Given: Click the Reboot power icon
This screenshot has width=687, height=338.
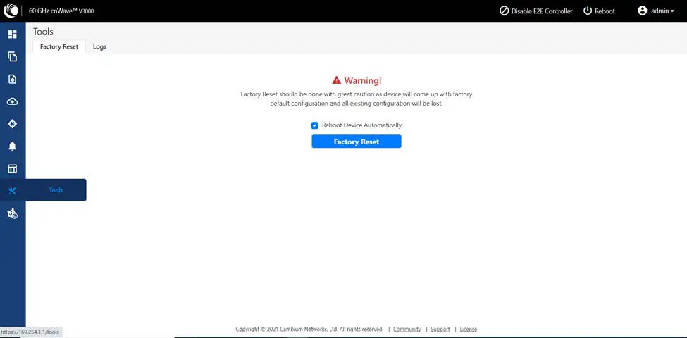Looking at the screenshot, I should click(x=588, y=11).
